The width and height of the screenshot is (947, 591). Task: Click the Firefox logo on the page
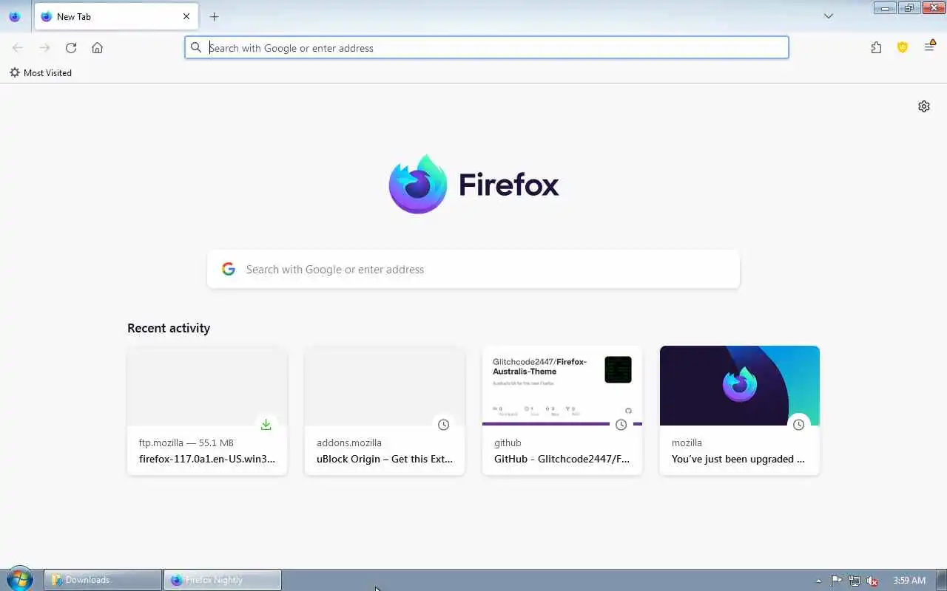473,184
